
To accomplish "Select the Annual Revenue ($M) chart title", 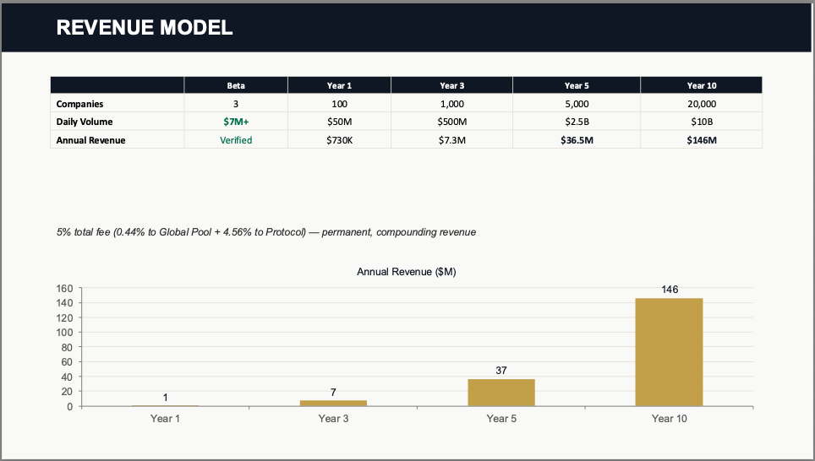I will 407,272.
